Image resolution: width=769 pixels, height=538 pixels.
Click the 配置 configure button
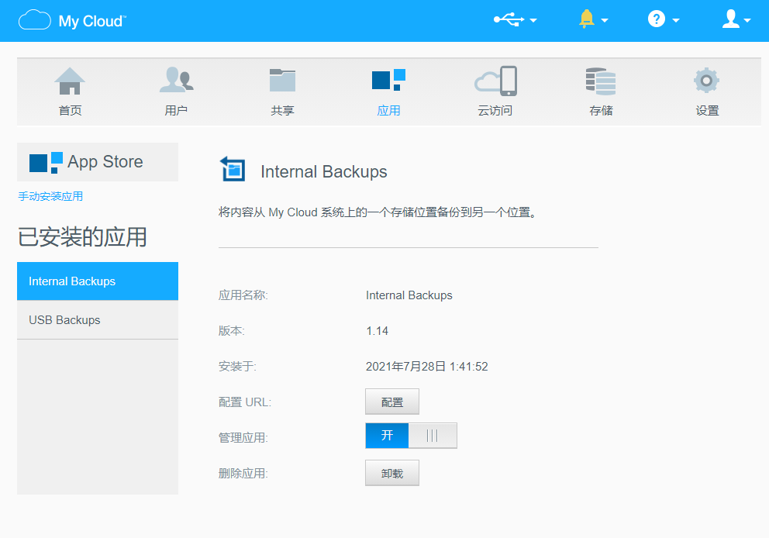coord(391,402)
